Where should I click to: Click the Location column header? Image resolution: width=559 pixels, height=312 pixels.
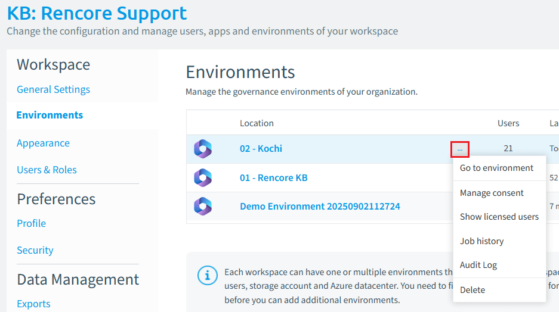click(257, 123)
